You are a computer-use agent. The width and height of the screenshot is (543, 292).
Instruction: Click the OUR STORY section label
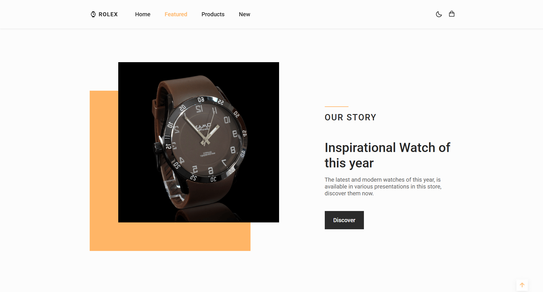pyautogui.click(x=350, y=117)
